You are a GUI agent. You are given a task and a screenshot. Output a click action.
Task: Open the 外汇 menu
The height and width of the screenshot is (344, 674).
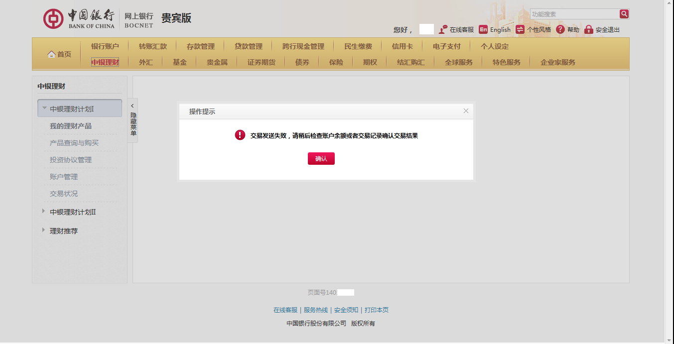tap(146, 62)
